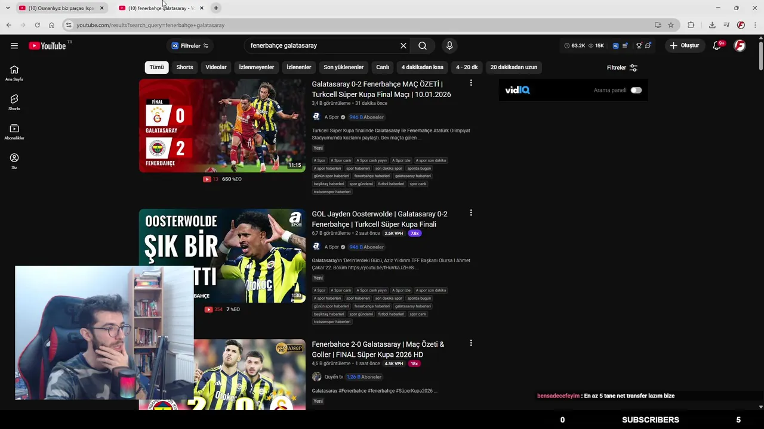This screenshot has height=429, width=764.
Task: Open the Fenerbahce 2-0 Galatasaray Maç Özeti title
Action: 378,349
